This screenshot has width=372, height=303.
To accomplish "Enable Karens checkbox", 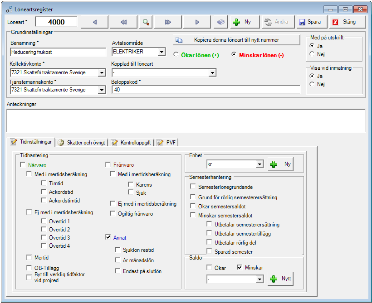I will (131, 184).
